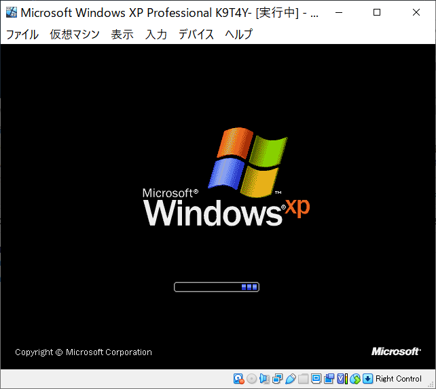Click the optical disc drive status icon

tap(252, 379)
